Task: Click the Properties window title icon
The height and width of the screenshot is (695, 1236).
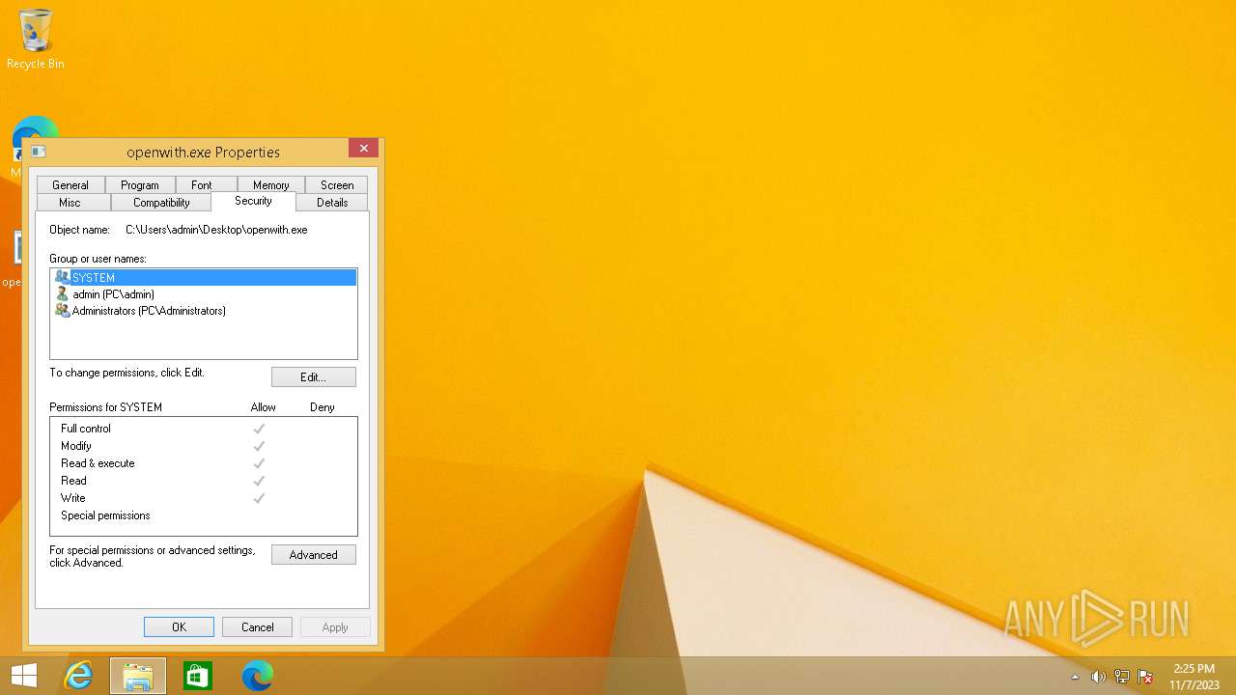Action: [x=39, y=152]
